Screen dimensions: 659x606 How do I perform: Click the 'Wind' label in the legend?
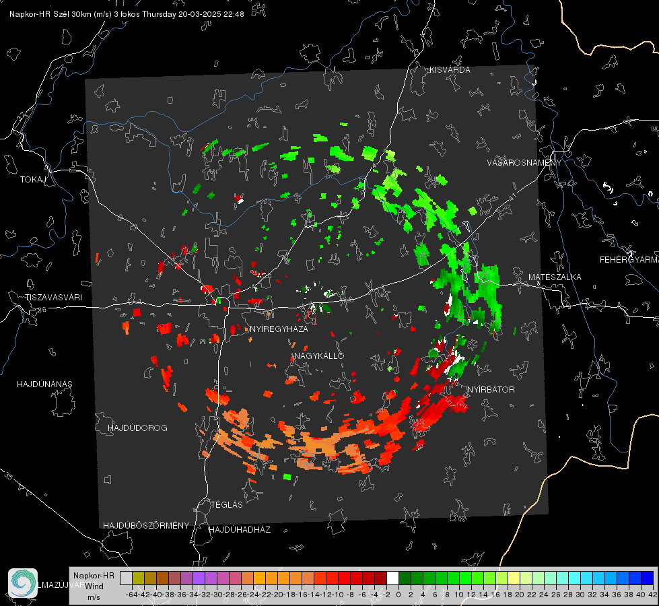[94, 586]
